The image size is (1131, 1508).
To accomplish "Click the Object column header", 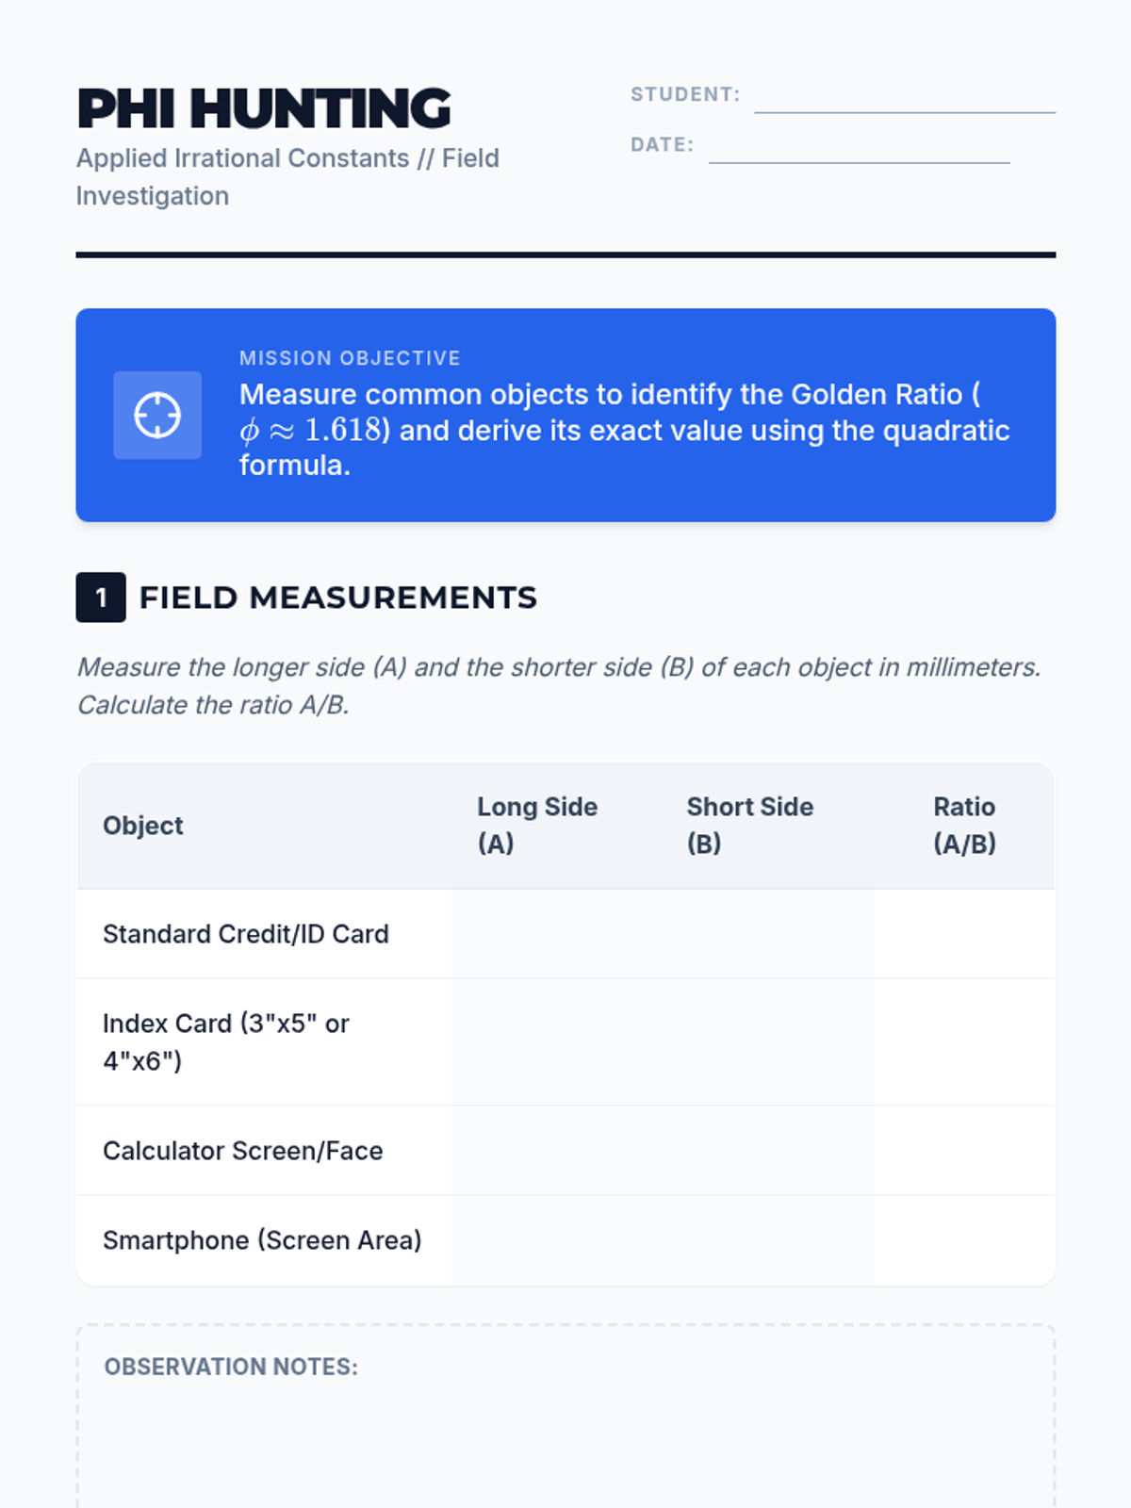I will [143, 826].
